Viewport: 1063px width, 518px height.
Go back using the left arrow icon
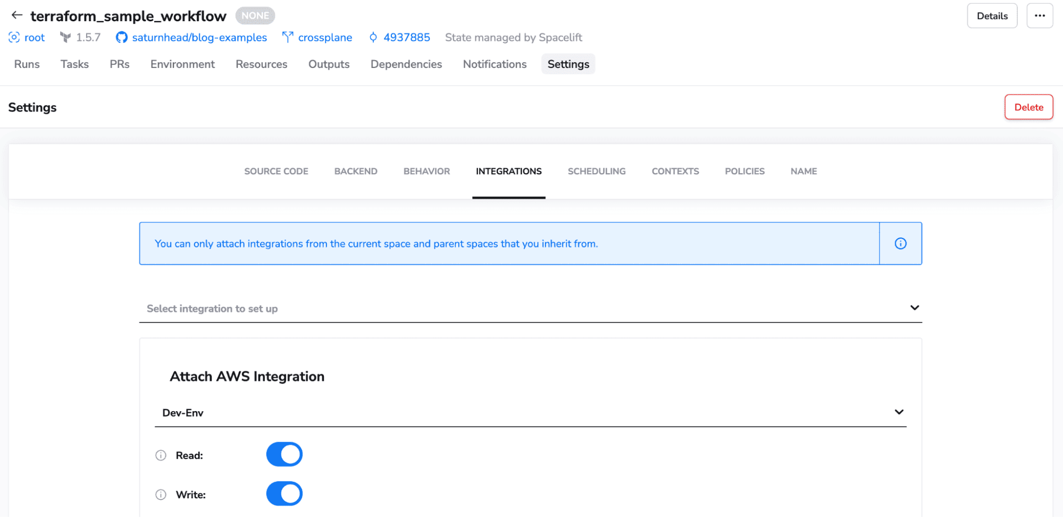[x=17, y=15]
